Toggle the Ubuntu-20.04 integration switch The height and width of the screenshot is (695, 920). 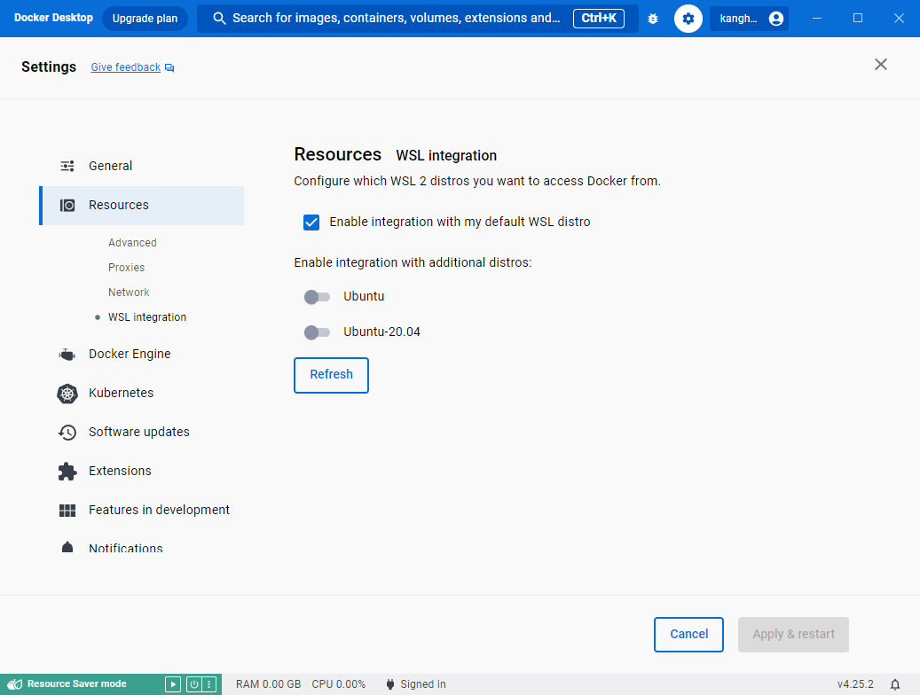pos(317,332)
